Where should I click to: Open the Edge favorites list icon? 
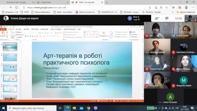tap(173, 7)
